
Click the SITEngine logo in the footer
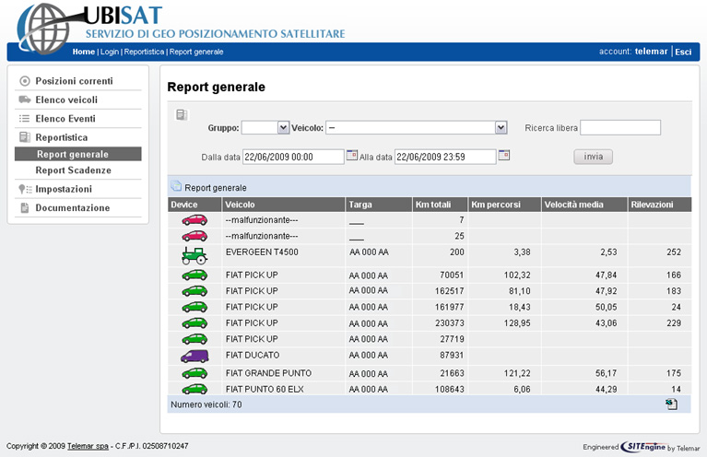coord(642,447)
